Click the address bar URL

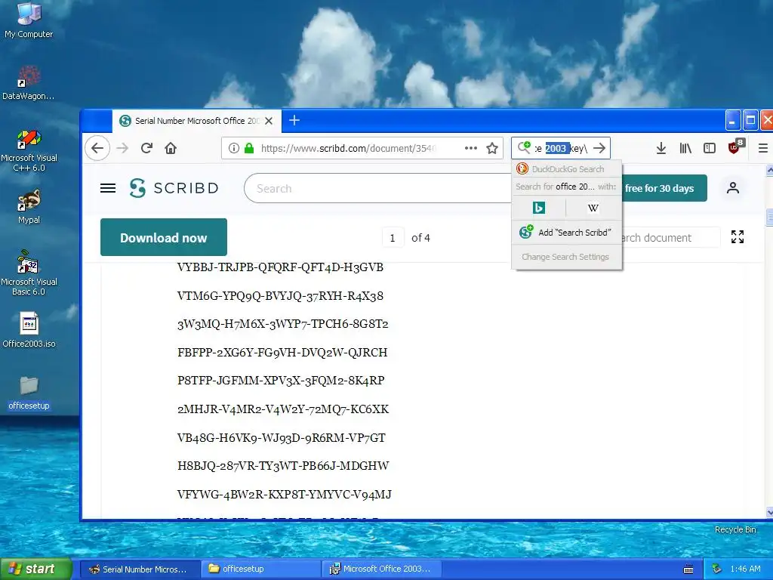[x=348, y=148]
